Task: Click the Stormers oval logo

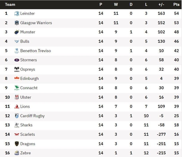Action: [17, 60]
